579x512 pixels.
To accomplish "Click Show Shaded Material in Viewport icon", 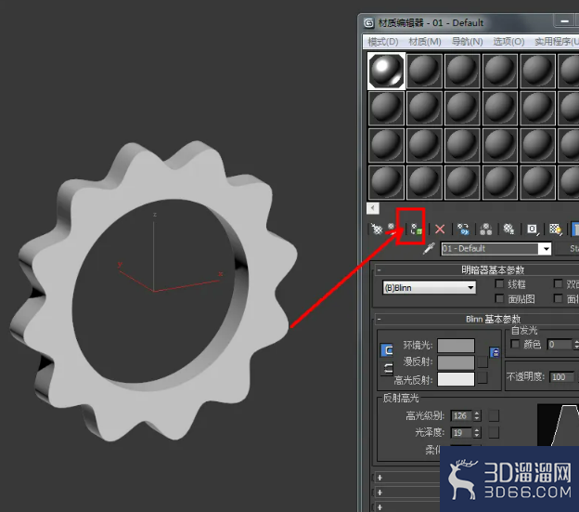I will pos(556,230).
